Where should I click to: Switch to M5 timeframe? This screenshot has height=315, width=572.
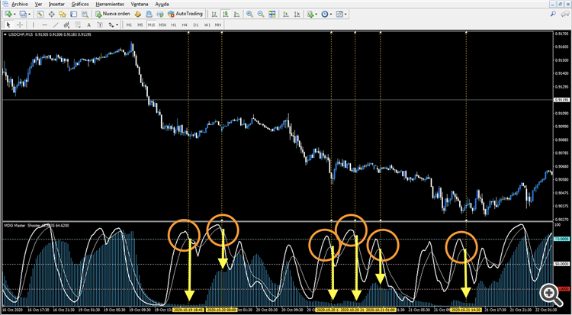[140, 25]
